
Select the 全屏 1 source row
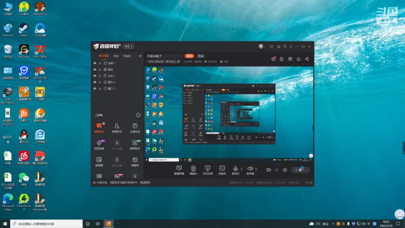pos(117,63)
